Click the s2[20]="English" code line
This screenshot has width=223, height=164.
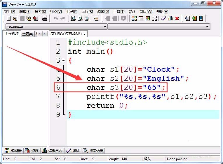(x=137, y=79)
